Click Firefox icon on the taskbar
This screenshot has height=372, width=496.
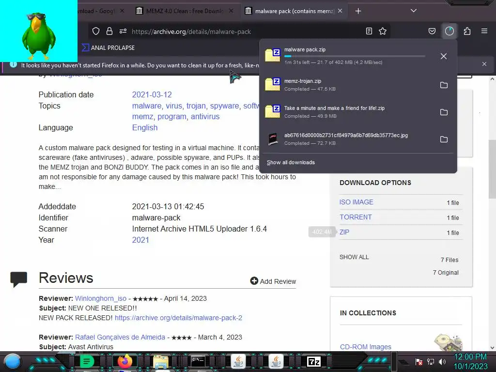click(x=124, y=361)
